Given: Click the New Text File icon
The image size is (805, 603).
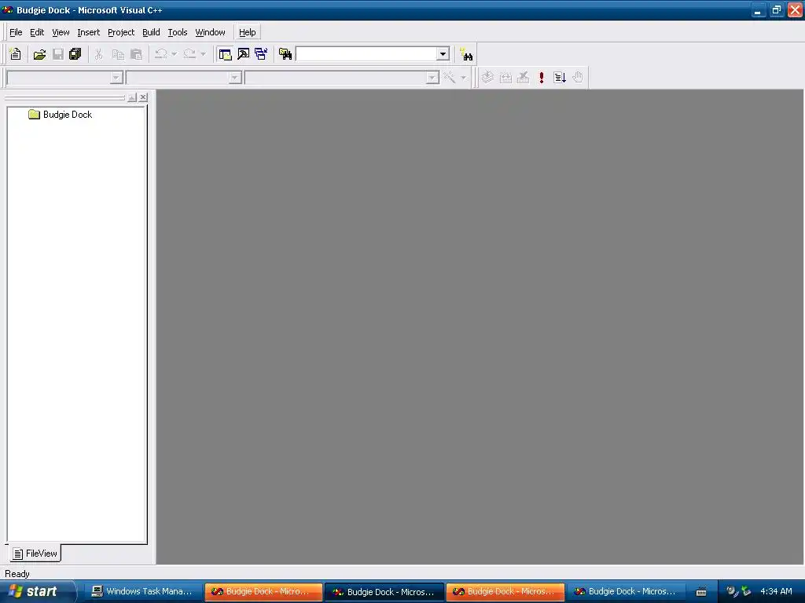Looking at the screenshot, I should coord(16,54).
